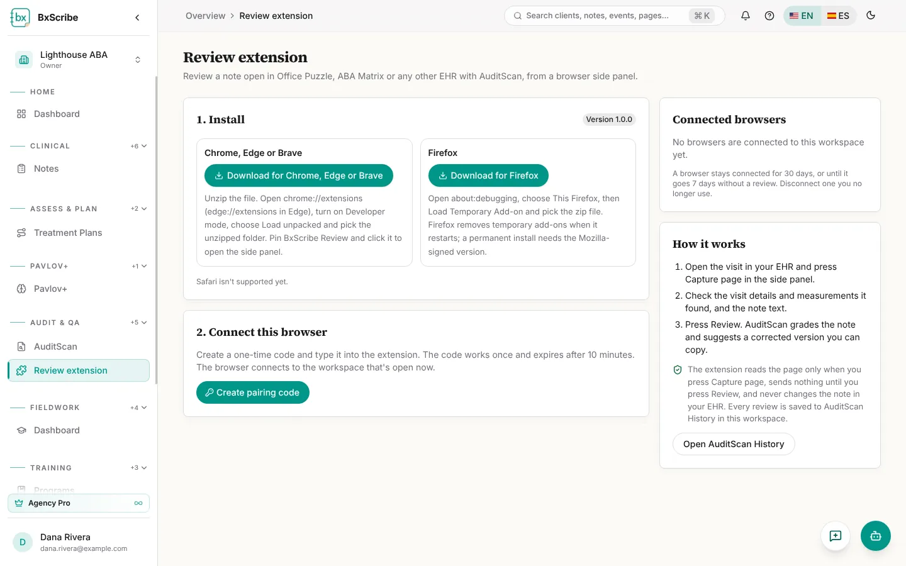The height and width of the screenshot is (566, 906).
Task: Go to Overview breadcrumb
Action: [x=205, y=16]
